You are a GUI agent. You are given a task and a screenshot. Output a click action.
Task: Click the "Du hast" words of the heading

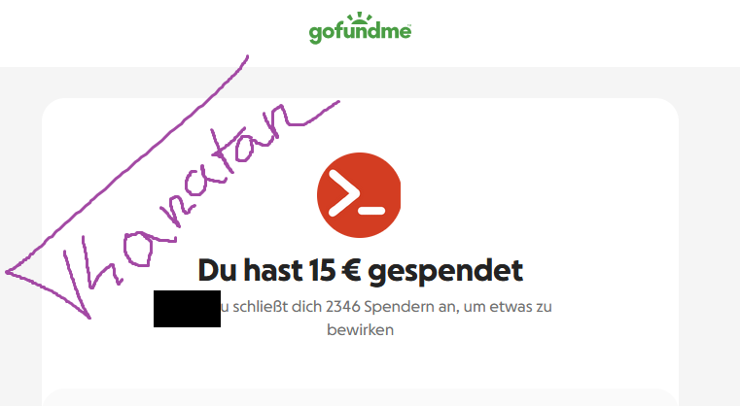tap(250, 270)
